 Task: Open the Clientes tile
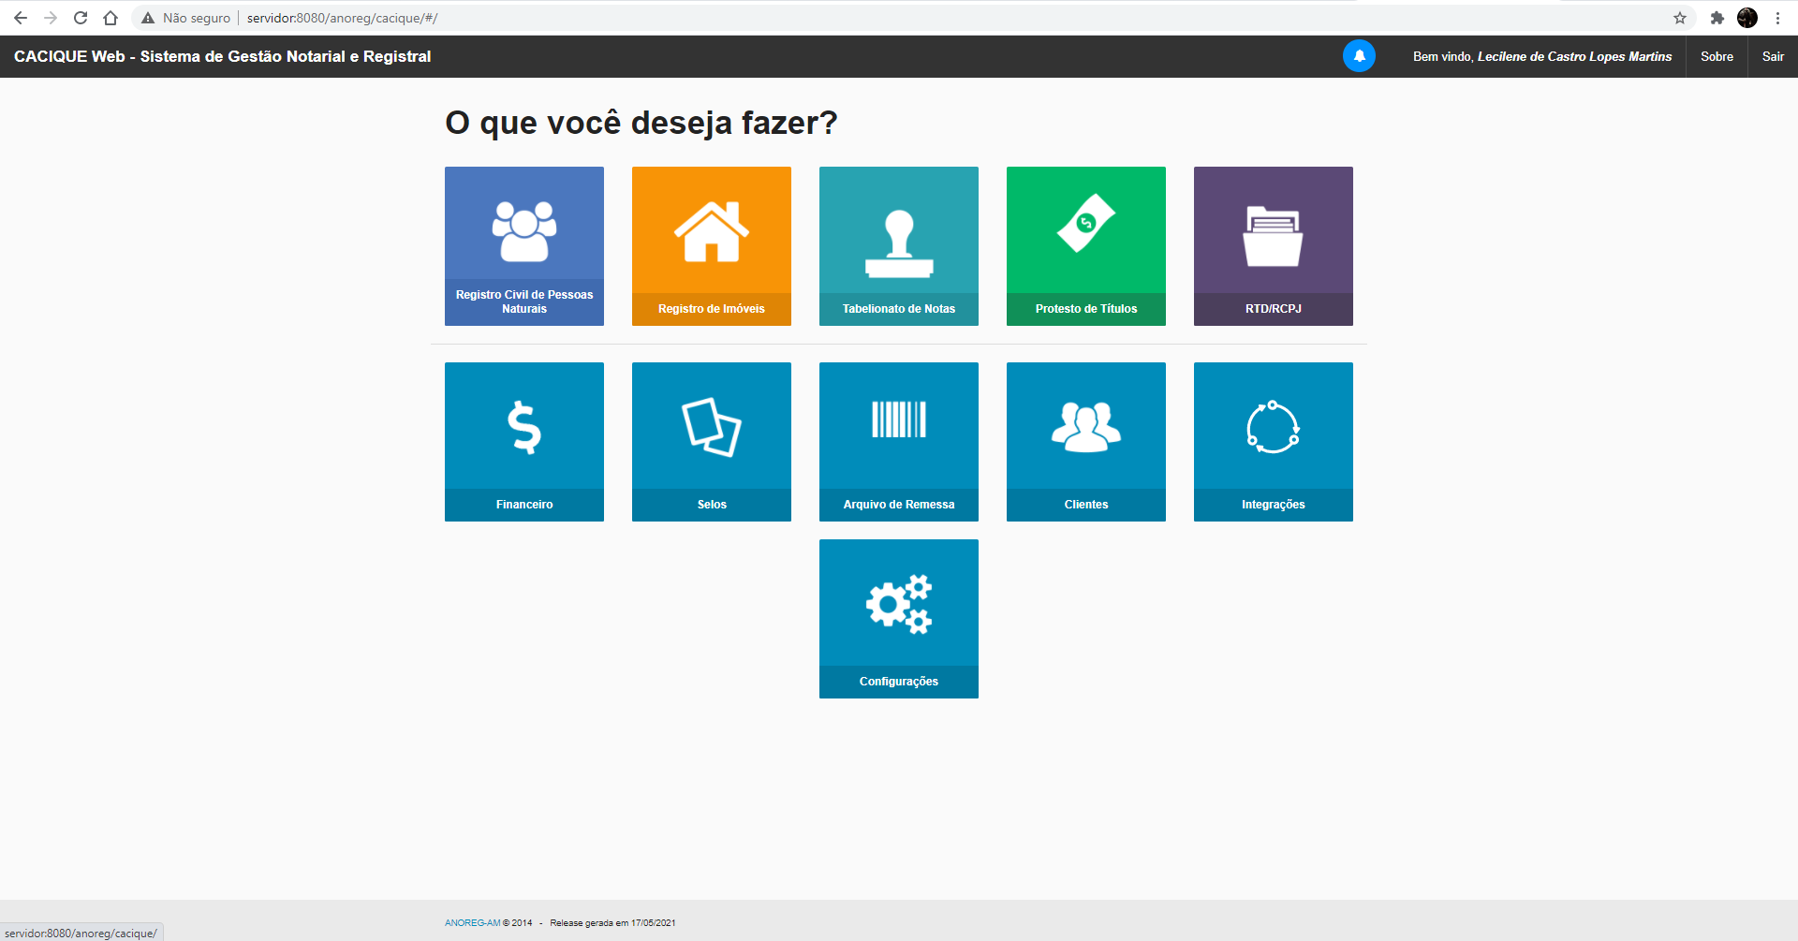pyautogui.click(x=1086, y=441)
